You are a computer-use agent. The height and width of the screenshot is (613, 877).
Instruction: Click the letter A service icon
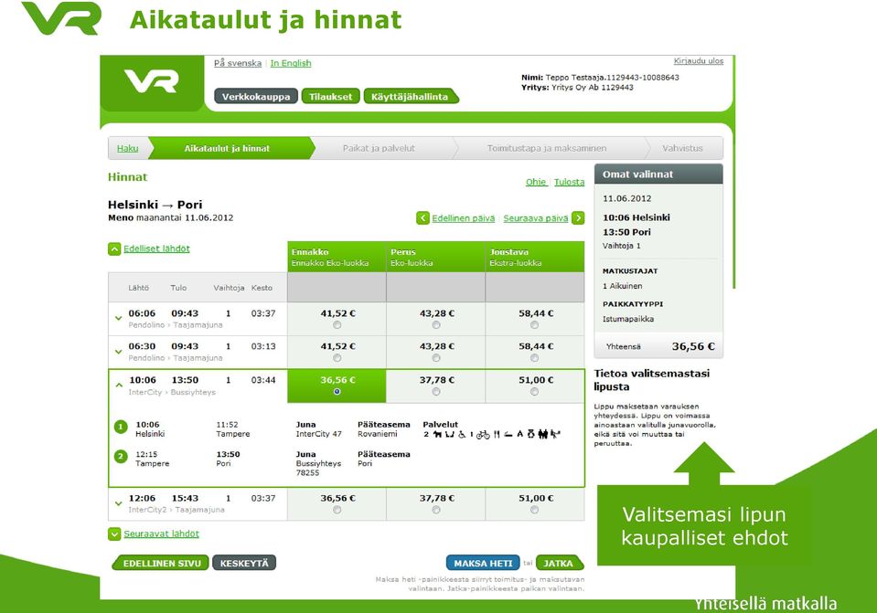(519, 434)
